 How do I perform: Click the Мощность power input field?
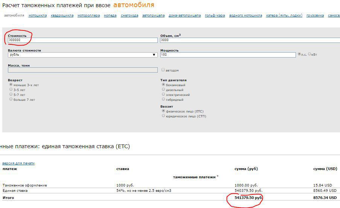228,55
